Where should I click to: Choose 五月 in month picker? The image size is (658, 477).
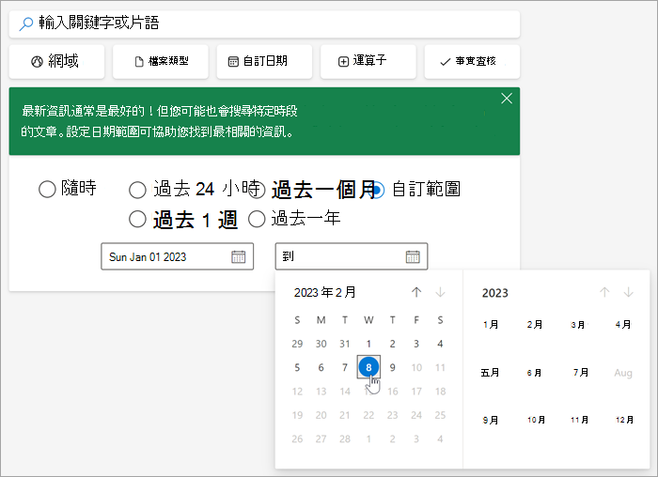coord(490,372)
